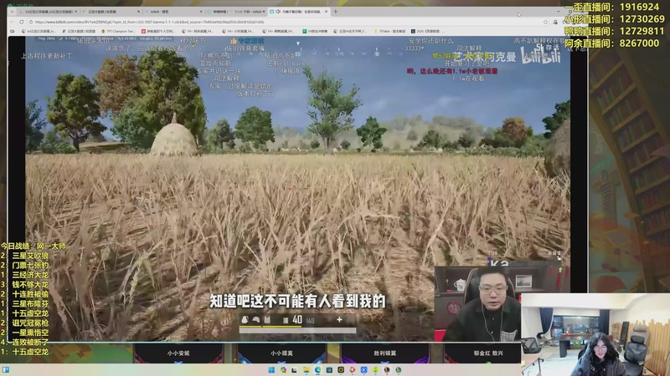Open the tab search dropdown arrow
670x376 pixels.
[x=12, y=12]
